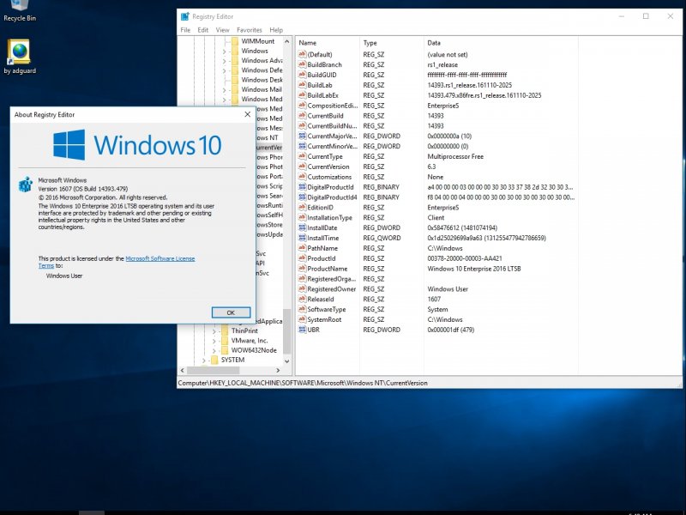
Task: Open the 'by adguard' desktop shortcut
Action: click(x=19, y=57)
